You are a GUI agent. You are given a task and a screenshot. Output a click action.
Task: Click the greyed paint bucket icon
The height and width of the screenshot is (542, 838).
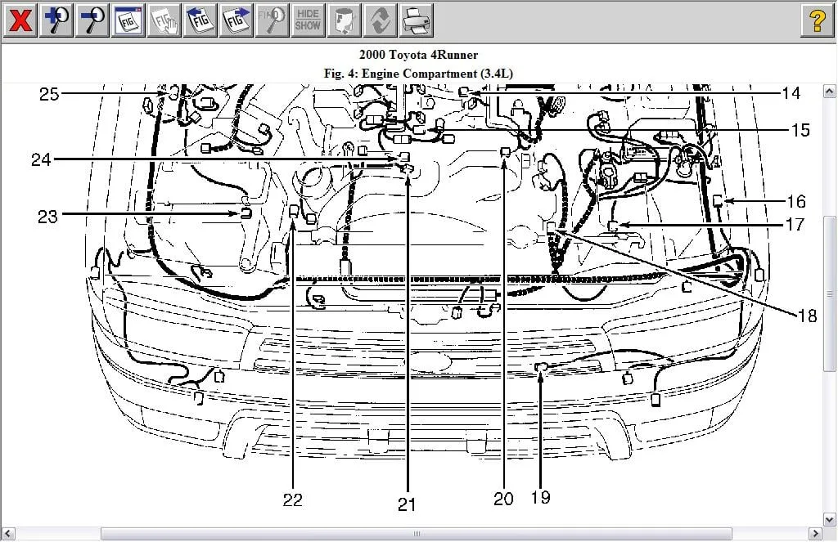[345, 20]
